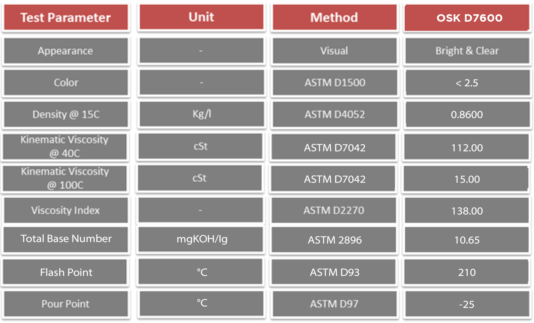Click the Method column header
The image size is (534, 323).
(x=334, y=17)
